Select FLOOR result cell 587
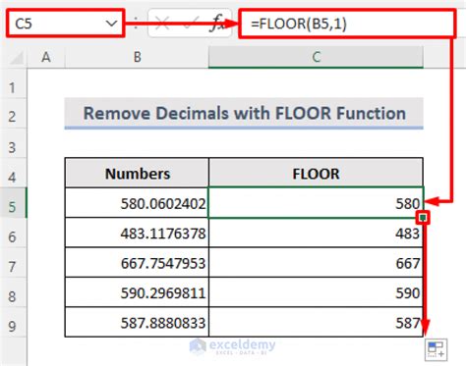Screen dimensions: 466x366 tap(316, 322)
